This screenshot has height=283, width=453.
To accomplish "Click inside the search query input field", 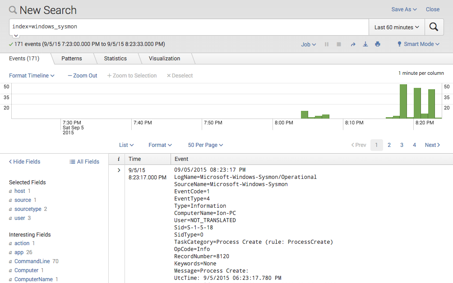I will [180, 27].
